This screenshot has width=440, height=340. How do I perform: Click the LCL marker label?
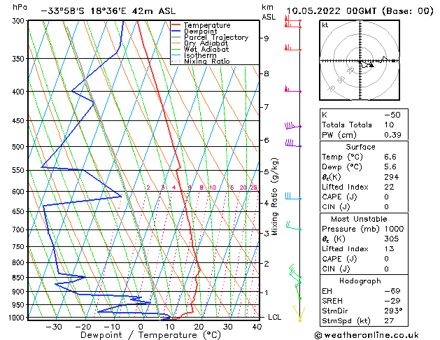pos(274,318)
